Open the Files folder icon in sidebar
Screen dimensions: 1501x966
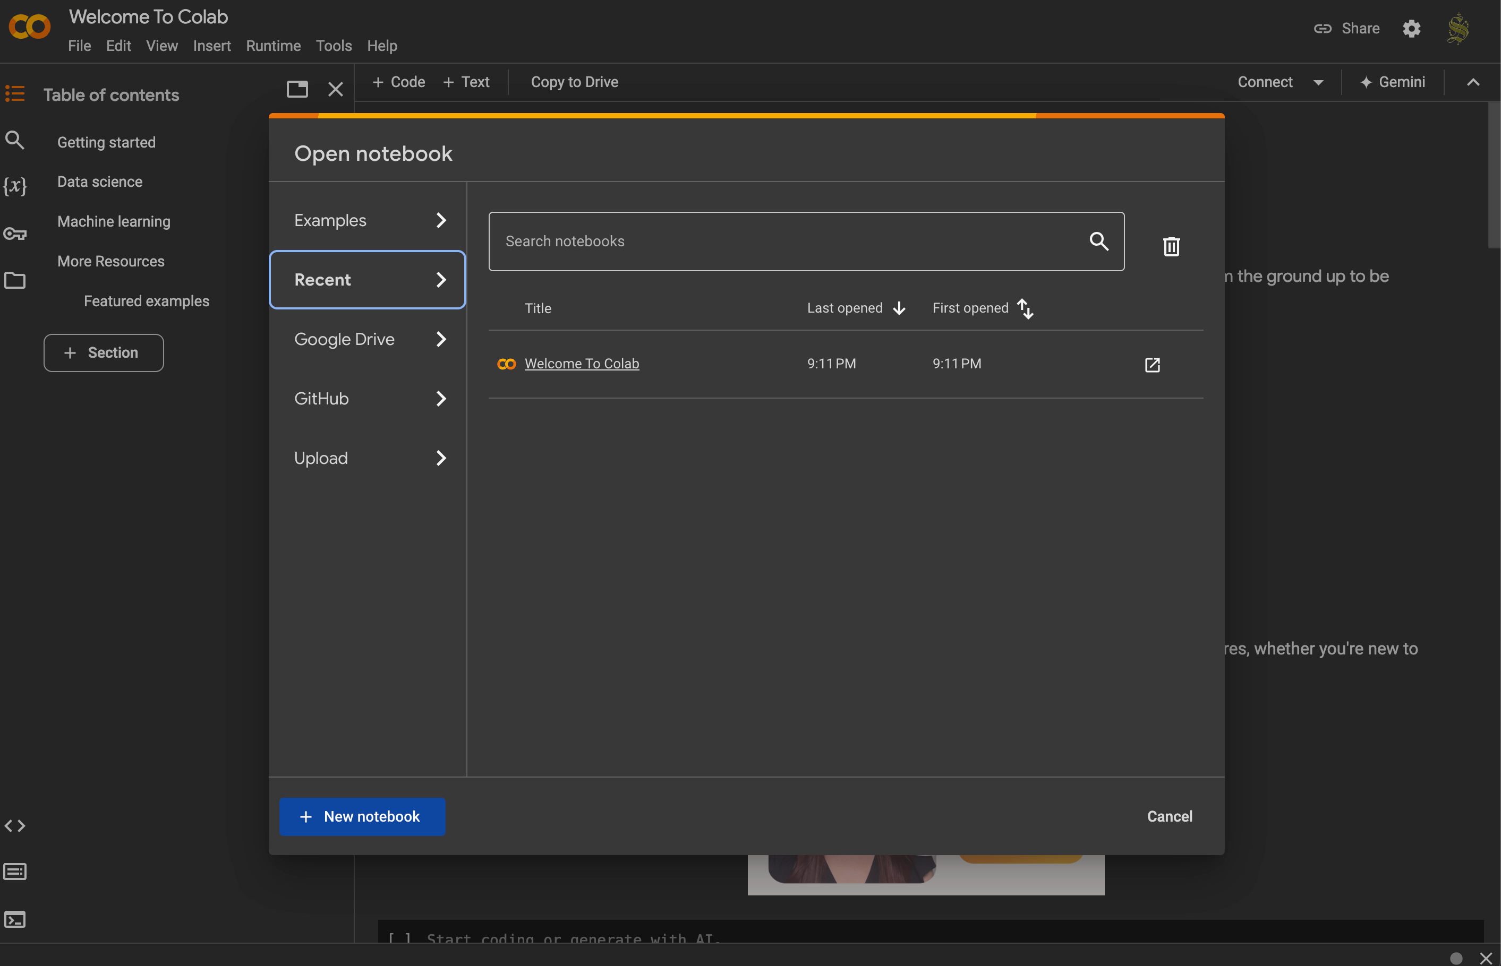tap(15, 280)
